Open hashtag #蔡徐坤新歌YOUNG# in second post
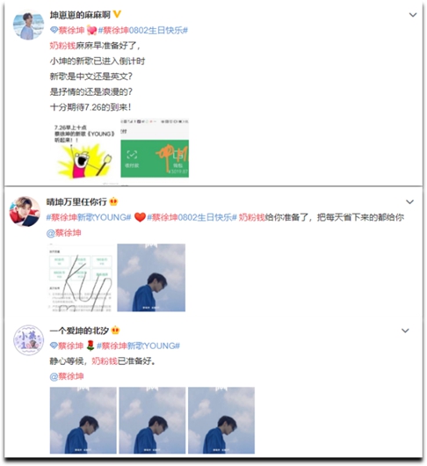Image resolution: width=427 pixels, height=466 pixels. coord(89,217)
